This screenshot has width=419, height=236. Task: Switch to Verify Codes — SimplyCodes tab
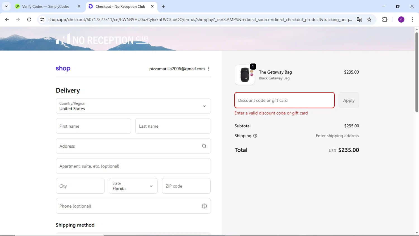point(46,6)
